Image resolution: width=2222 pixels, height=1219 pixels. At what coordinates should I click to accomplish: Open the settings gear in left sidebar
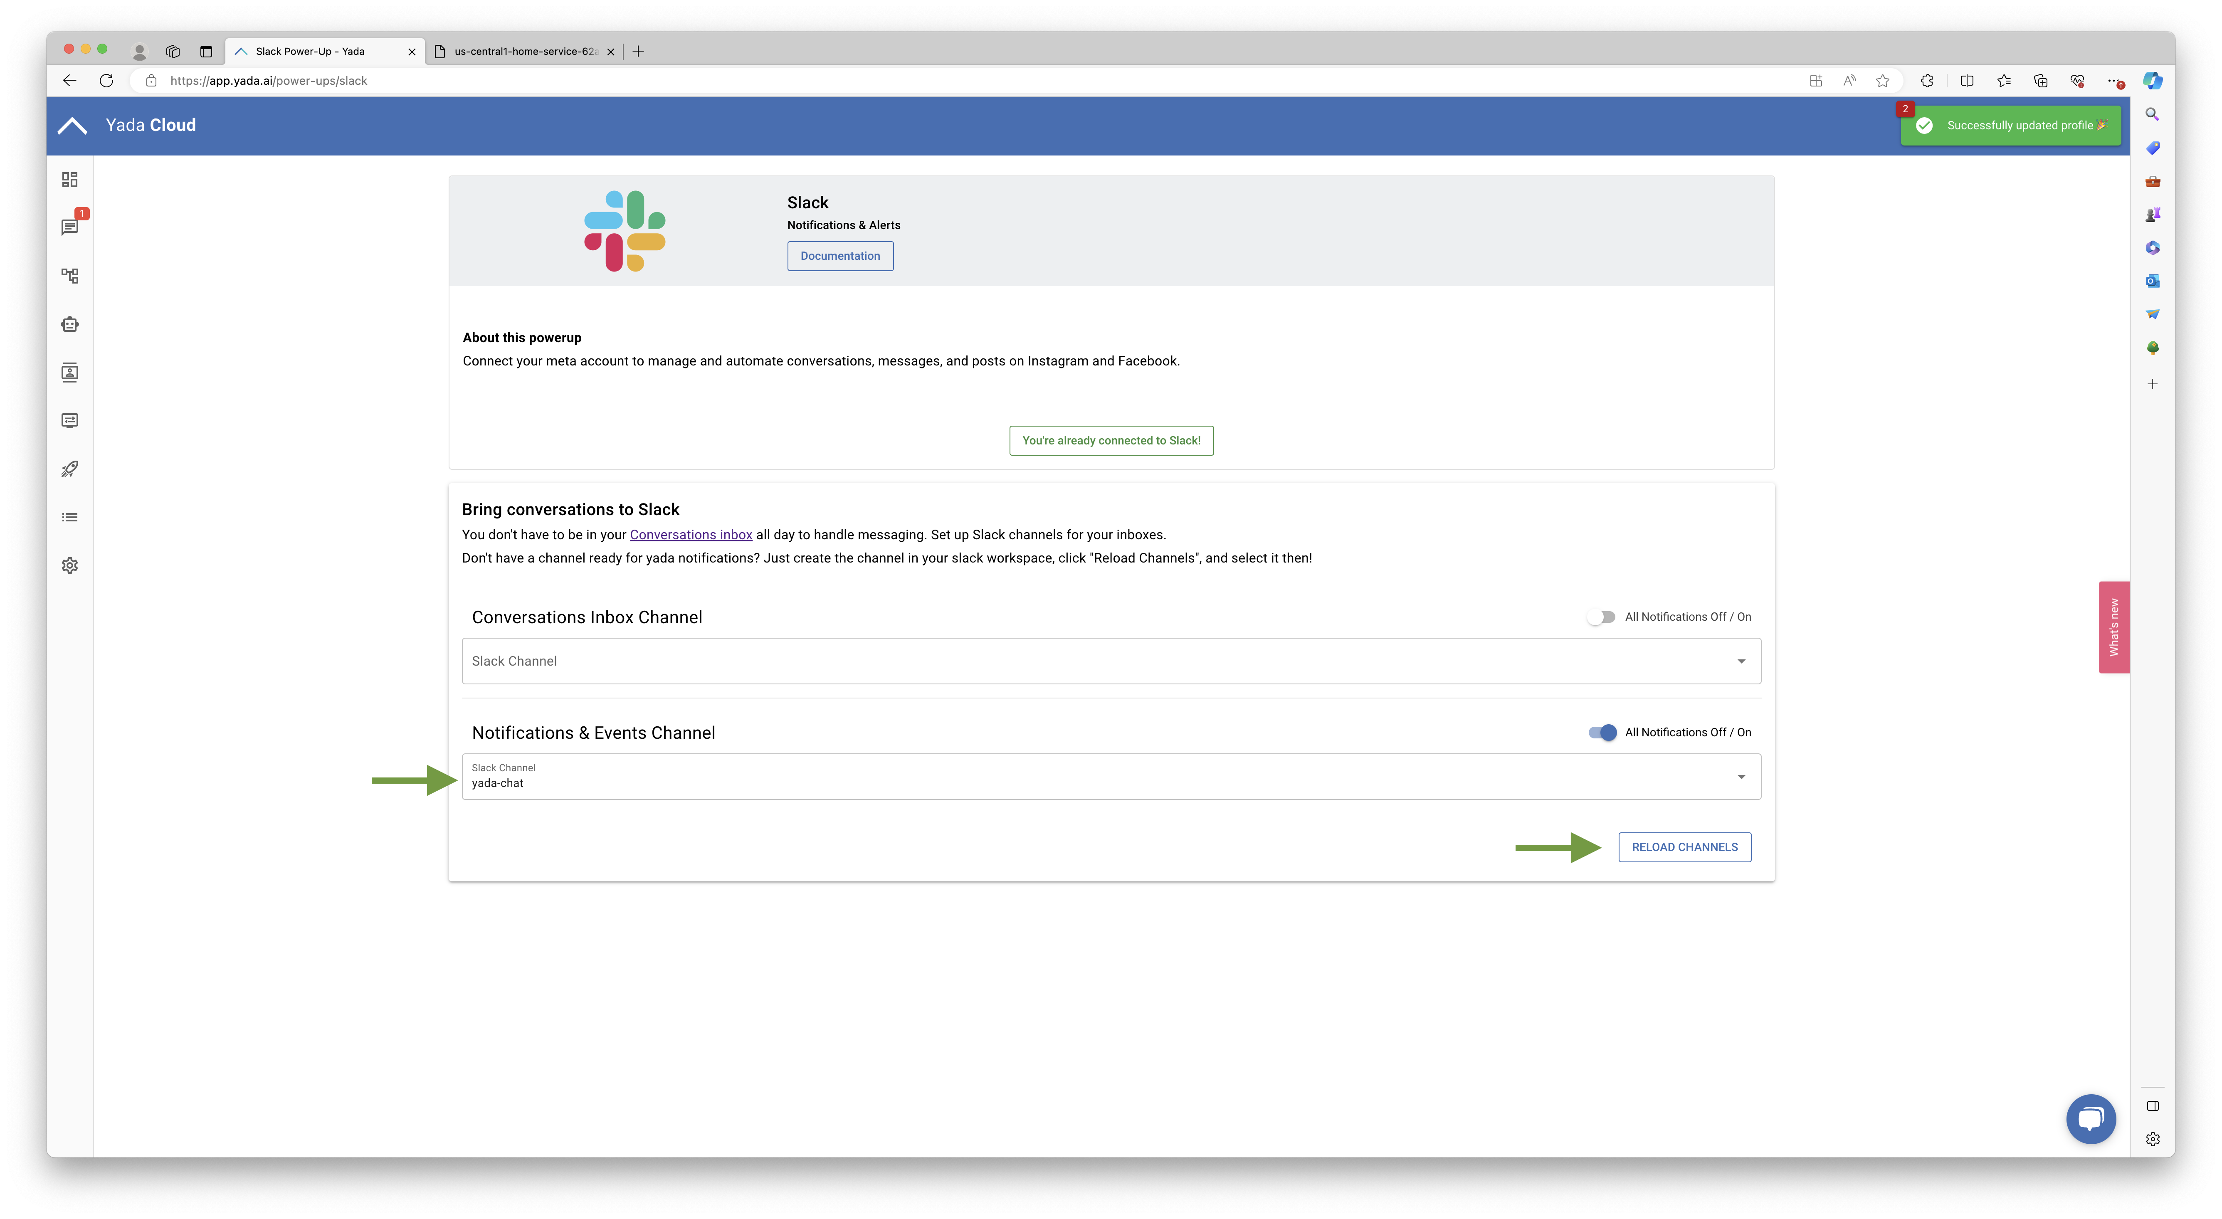[70, 566]
